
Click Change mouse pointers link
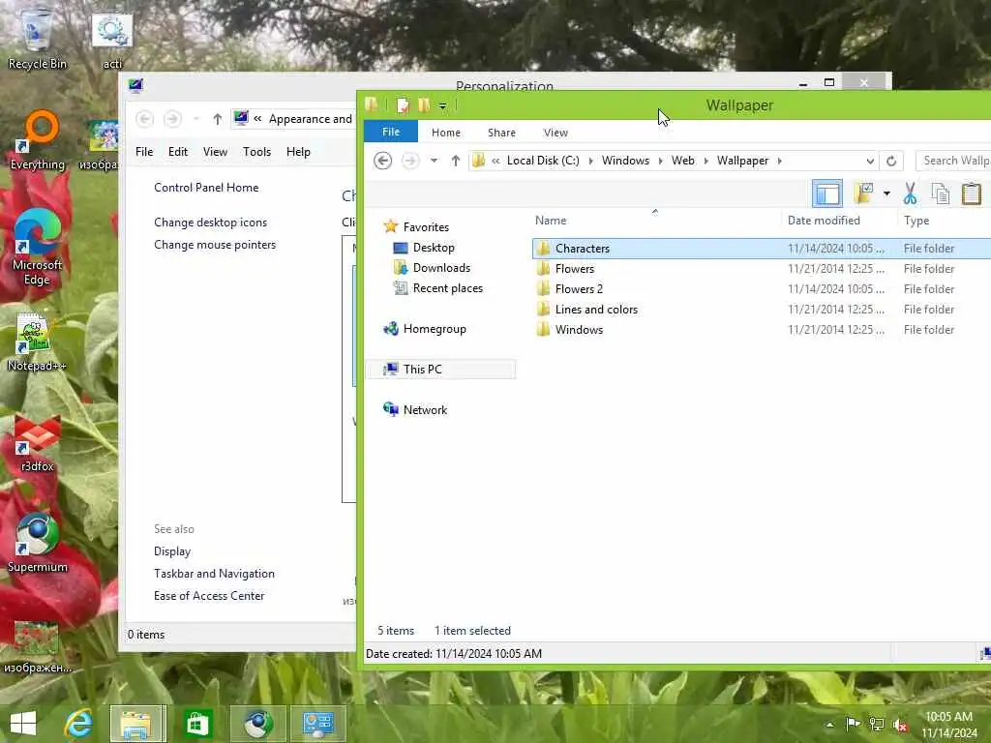pos(215,245)
